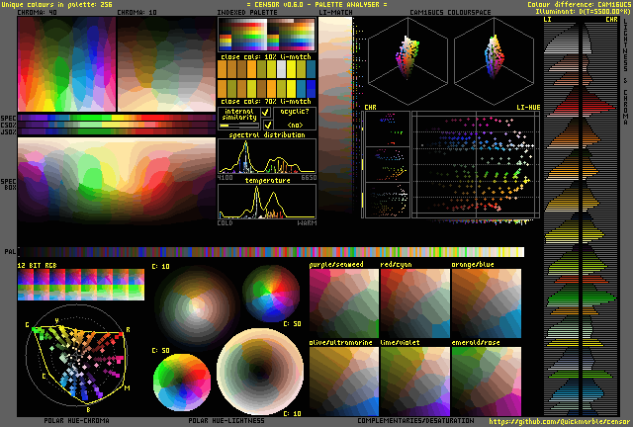Viewport: 633px width, 427px height.
Task: Click the acyclic <no> indicator
Action: pyautogui.click(x=295, y=126)
